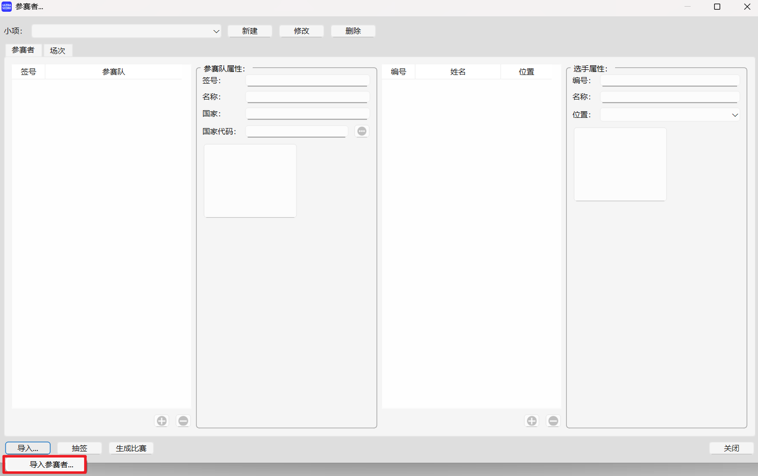Click the minus icon below the team list
This screenshot has height=476, width=758.
click(183, 420)
